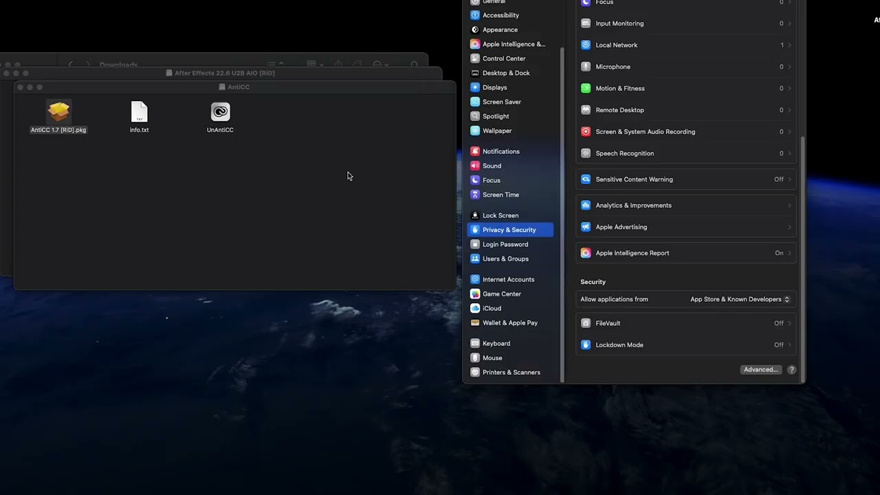
Task: Open the Speech Recognition row
Action: click(686, 153)
